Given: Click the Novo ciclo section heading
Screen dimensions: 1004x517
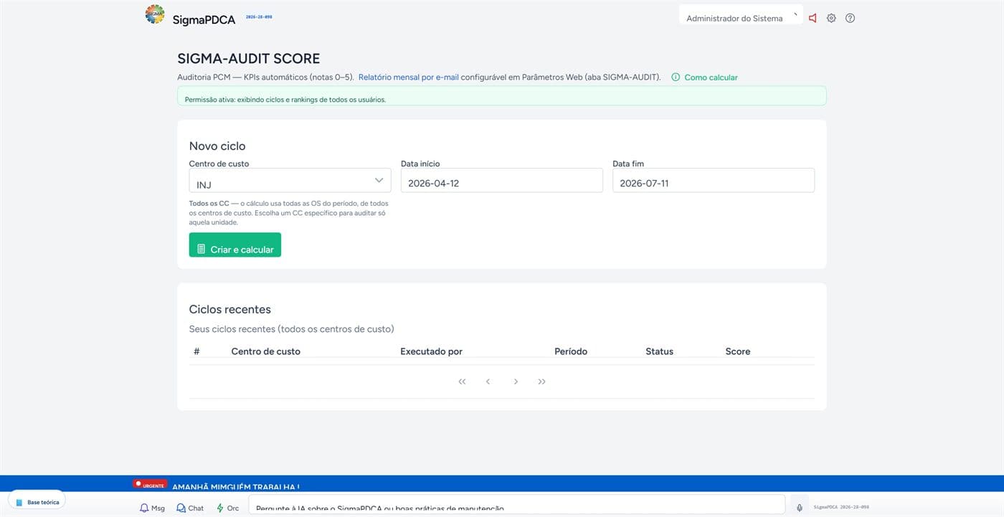Looking at the screenshot, I should [217, 146].
